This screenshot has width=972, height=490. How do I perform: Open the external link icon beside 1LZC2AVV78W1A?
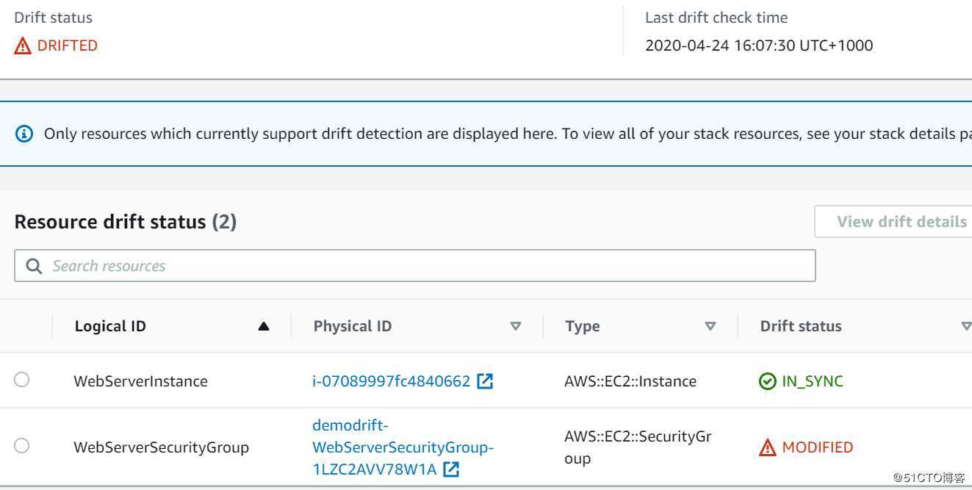451,469
